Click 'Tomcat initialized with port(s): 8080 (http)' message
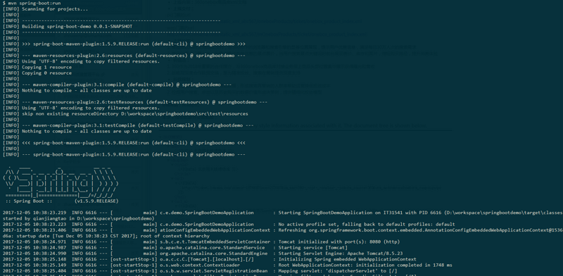This screenshot has width=563, height=276. [x=339, y=241]
